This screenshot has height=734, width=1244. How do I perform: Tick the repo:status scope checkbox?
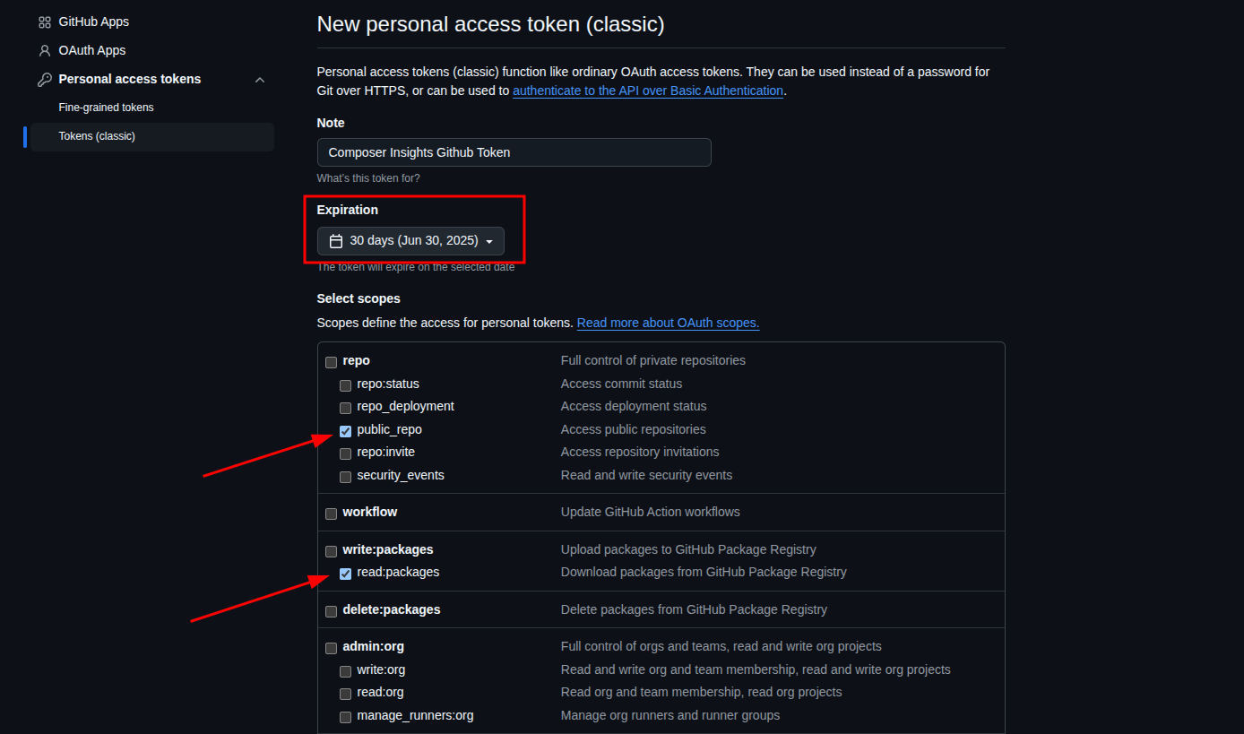pos(345,385)
